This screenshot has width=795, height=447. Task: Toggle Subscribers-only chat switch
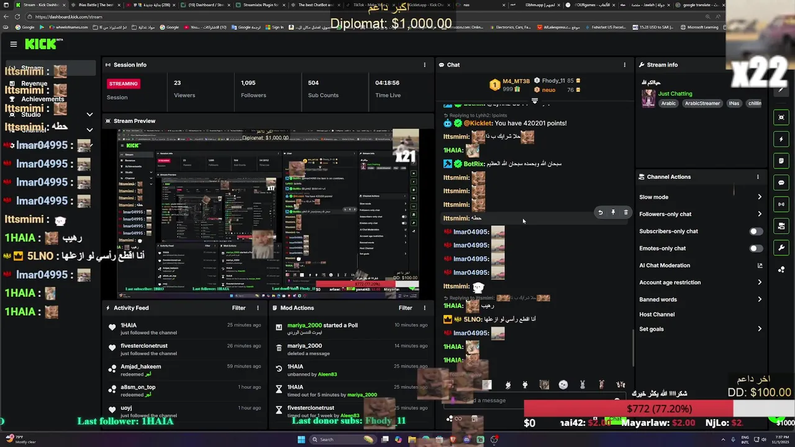coord(755,232)
